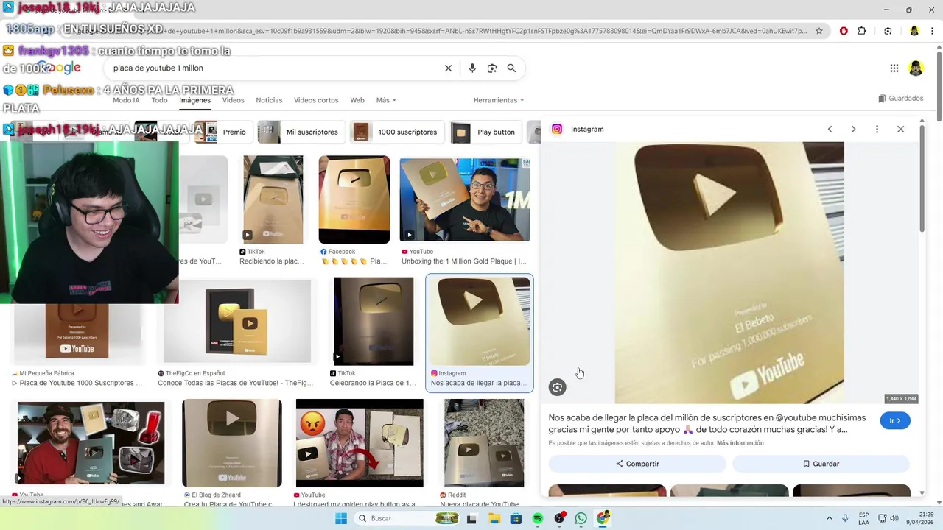Open volume settings in system tray
Screen dimensions: 943x530
pyautogui.click(x=894, y=518)
